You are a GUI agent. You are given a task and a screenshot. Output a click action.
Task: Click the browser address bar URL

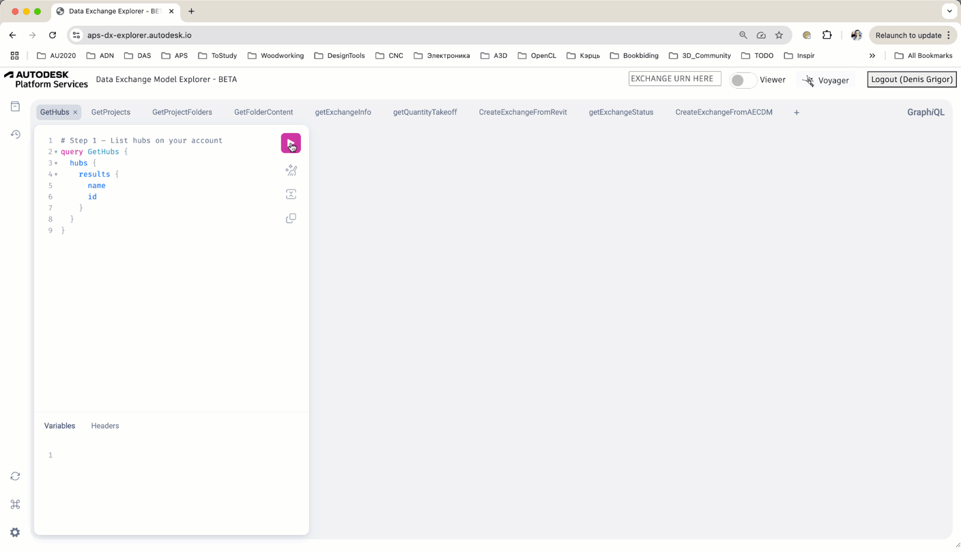click(x=139, y=36)
